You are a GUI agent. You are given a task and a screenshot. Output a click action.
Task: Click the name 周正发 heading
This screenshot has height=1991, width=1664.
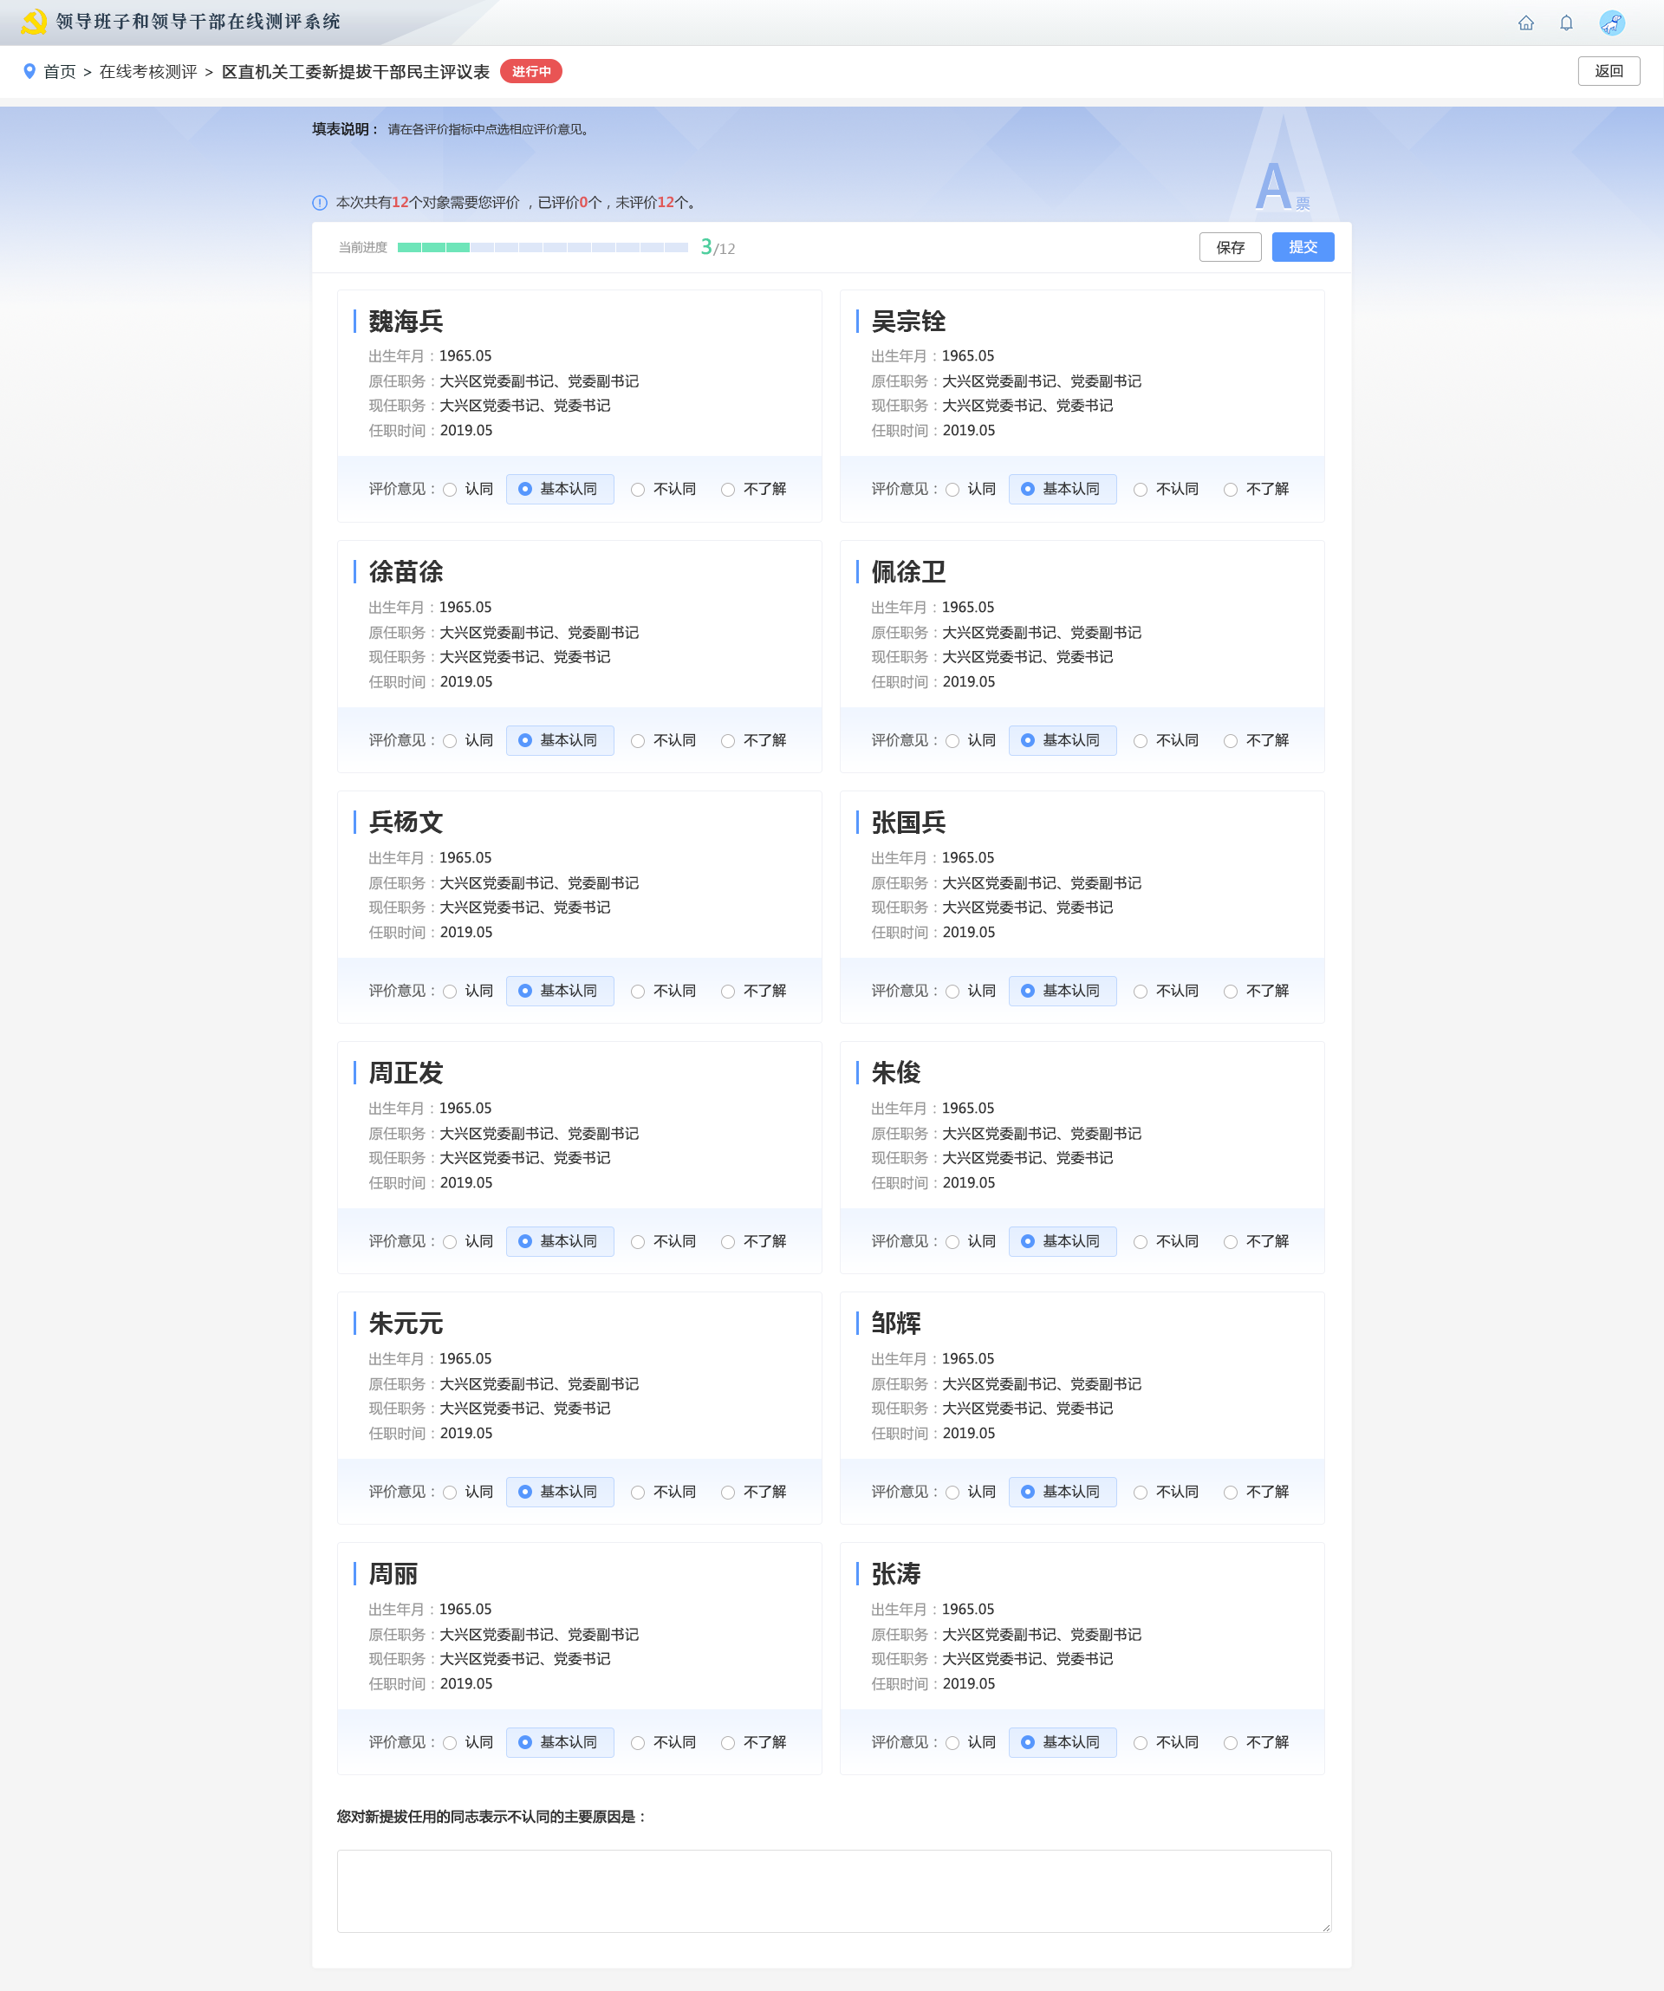(x=406, y=1072)
